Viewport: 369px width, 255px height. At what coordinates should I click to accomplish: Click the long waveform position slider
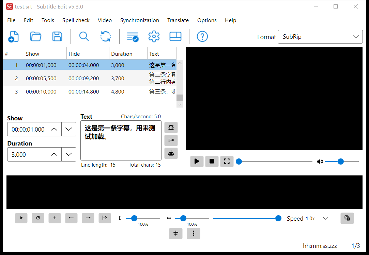(247, 218)
